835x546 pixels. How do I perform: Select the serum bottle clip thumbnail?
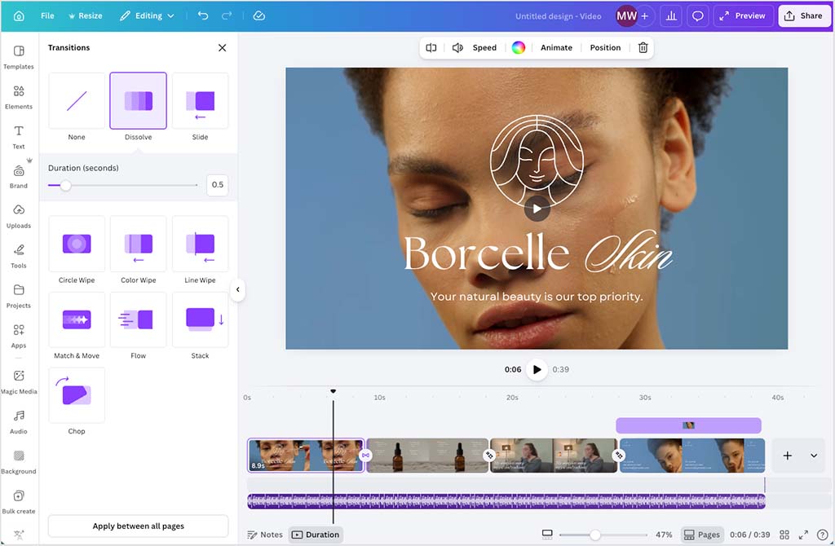427,456
